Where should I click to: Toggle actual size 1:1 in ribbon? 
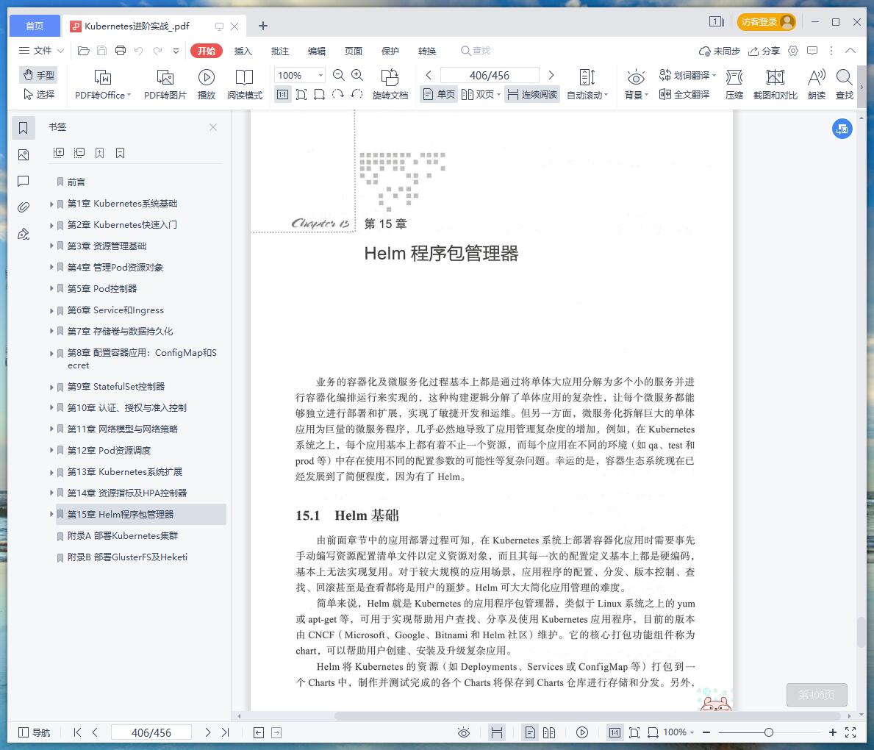tap(282, 94)
